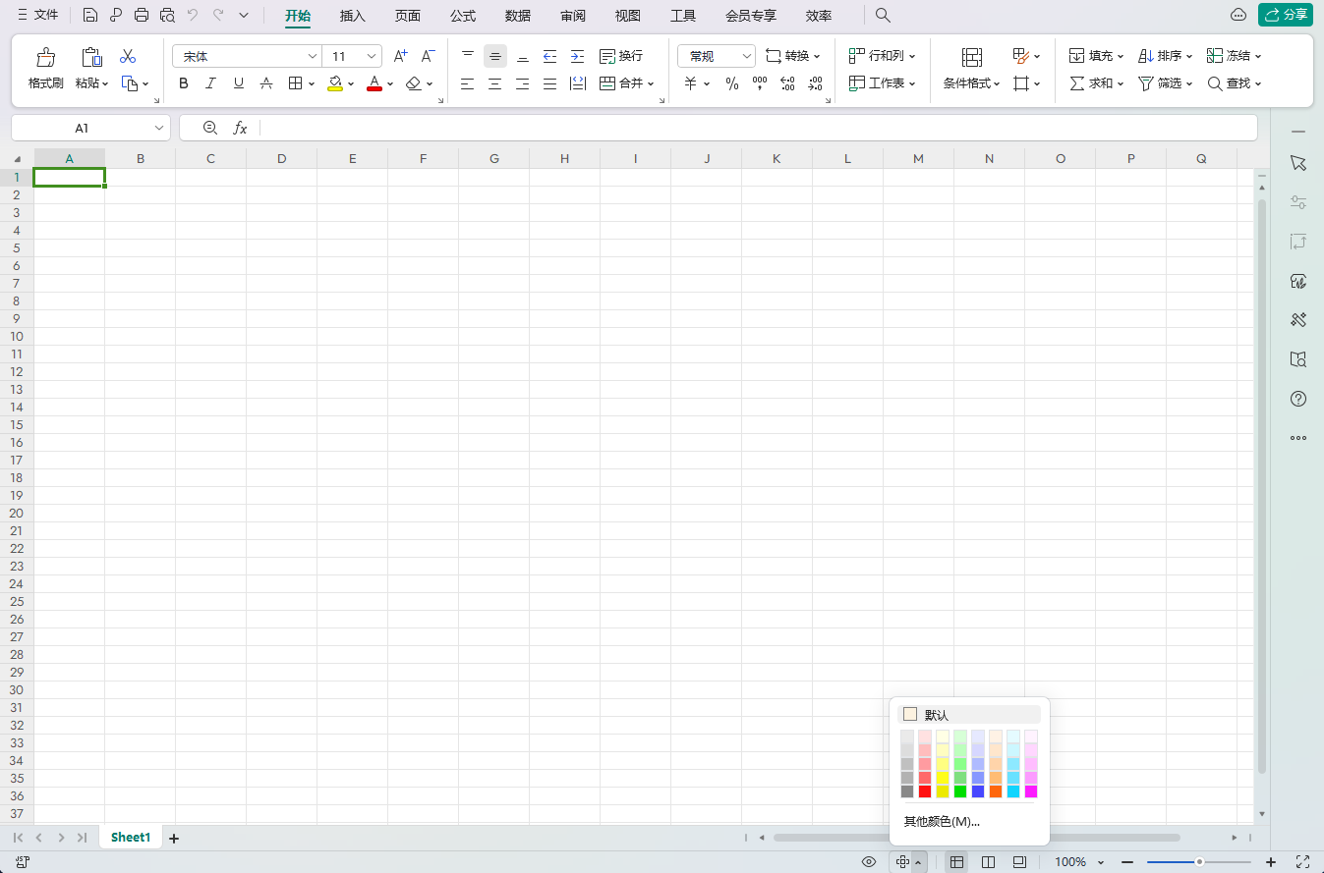Click the top align icon
The width and height of the screenshot is (1324, 873).
point(468,56)
